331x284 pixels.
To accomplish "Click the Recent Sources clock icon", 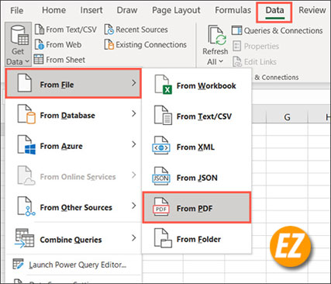I will pos(109,29).
